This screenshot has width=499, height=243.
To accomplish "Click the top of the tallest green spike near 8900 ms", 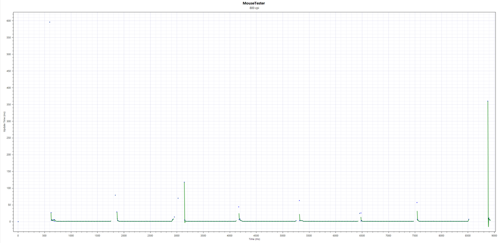I will click(487, 101).
